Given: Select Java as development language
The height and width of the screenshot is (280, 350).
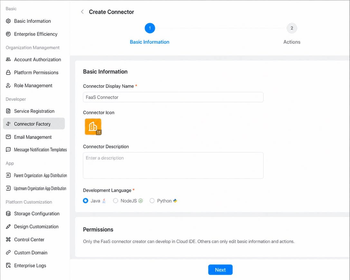Looking at the screenshot, I should [x=86, y=201].
